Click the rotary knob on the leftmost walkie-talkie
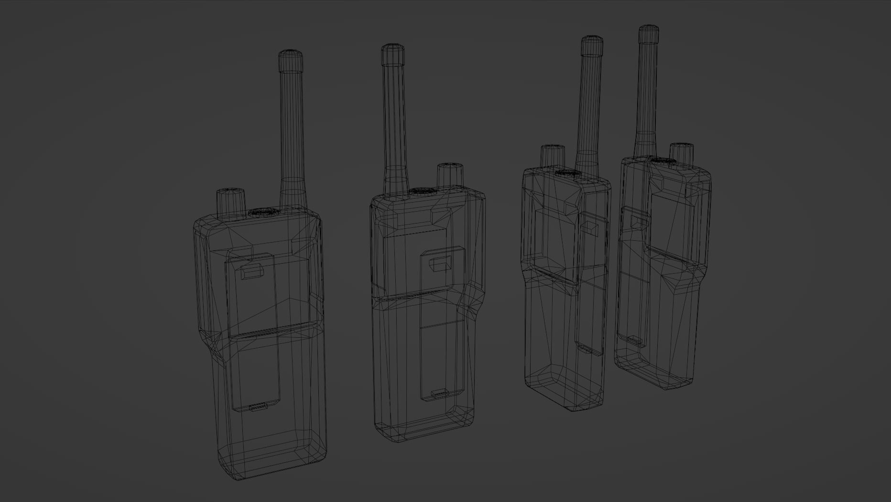The width and height of the screenshot is (891, 502). point(231,203)
